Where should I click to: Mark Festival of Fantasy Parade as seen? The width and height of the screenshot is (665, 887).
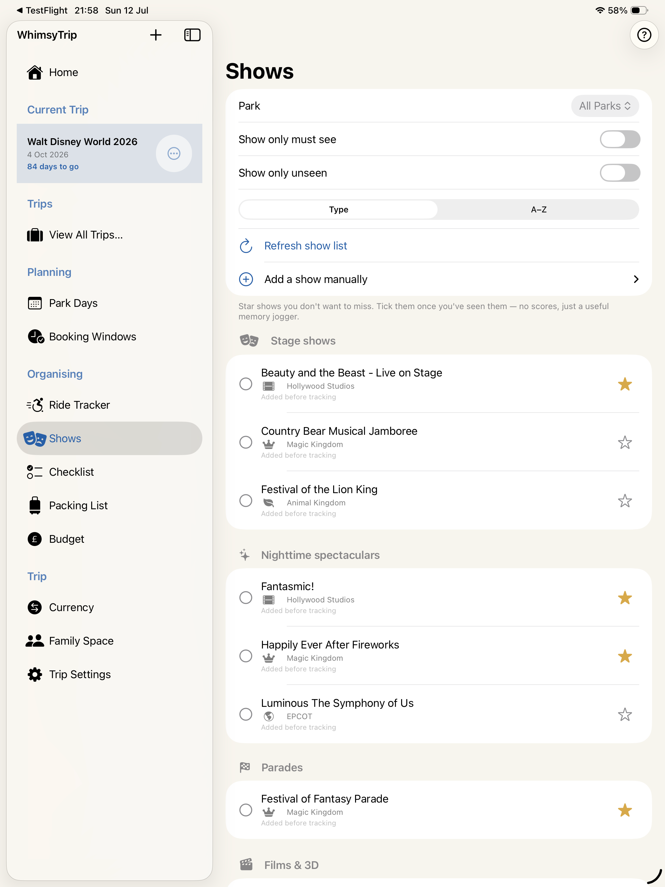pyautogui.click(x=246, y=810)
